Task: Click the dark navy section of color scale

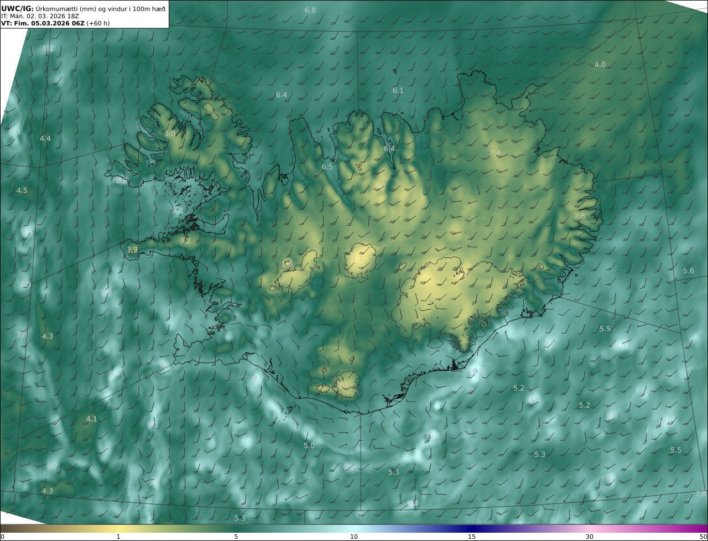Action: [472, 528]
